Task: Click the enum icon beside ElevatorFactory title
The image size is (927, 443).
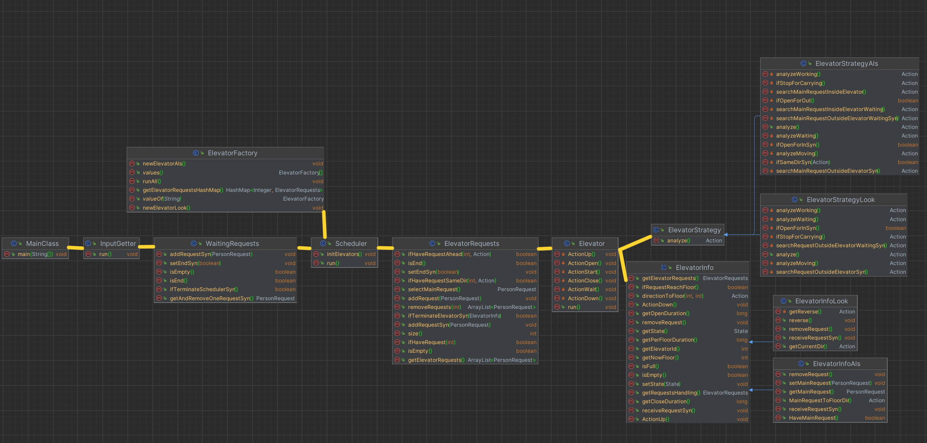Action: 195,153
